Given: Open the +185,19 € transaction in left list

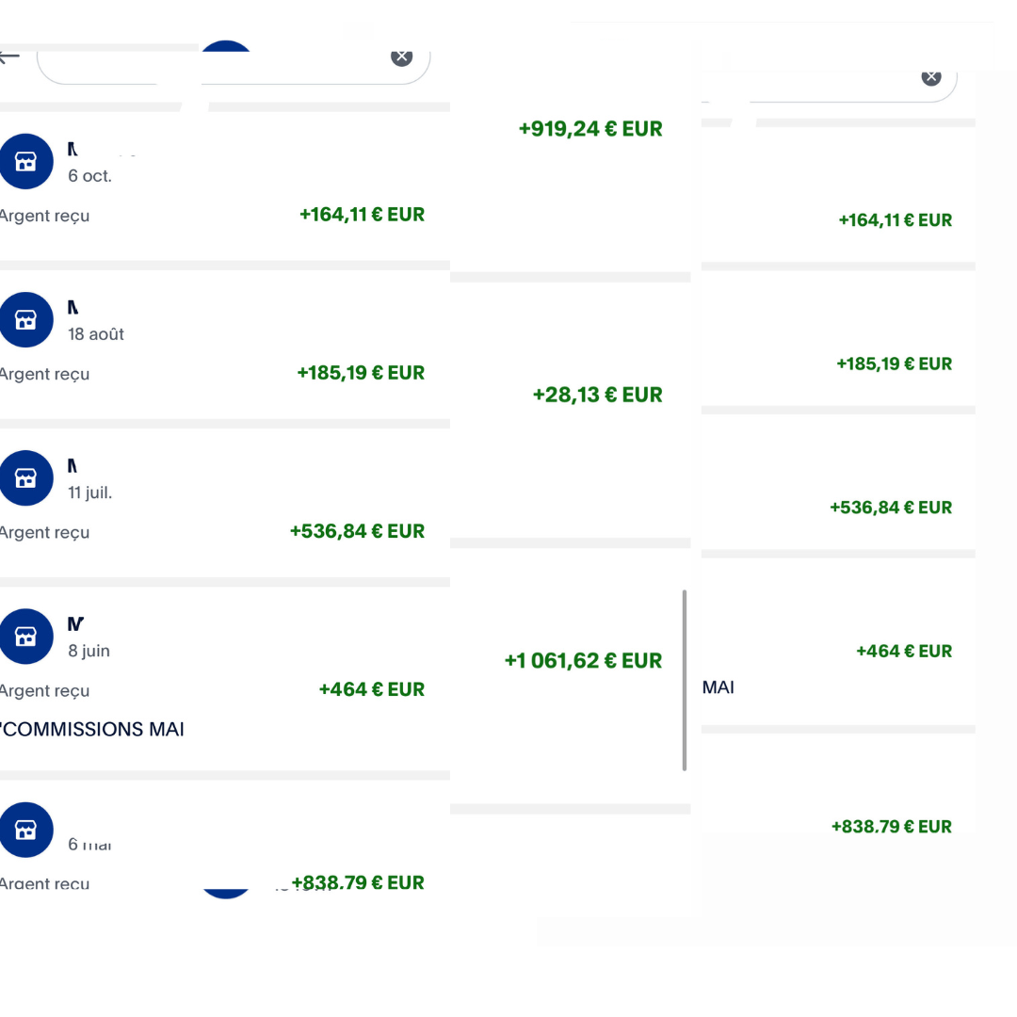Looking at the screenshot, I should [361, 373].
